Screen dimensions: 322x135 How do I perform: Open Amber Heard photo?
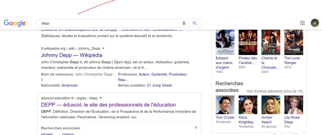(x=271, y=105)
